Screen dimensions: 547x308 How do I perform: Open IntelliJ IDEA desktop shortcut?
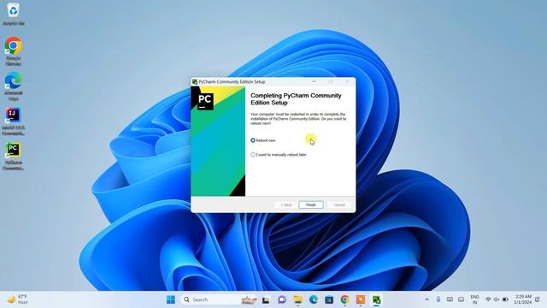click(x=14, y=121)
